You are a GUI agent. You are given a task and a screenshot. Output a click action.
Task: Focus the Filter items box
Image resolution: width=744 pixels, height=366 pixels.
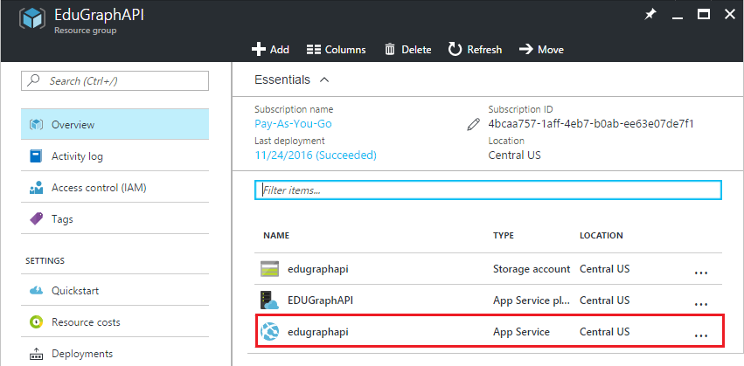tap(488, 190)
